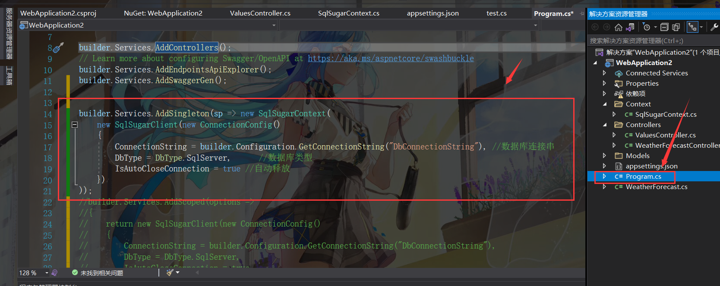This screenshot has width=720, height=286.
Task: Select appsettings.json in Solution Explorer tree
Action: coord(652,166)
